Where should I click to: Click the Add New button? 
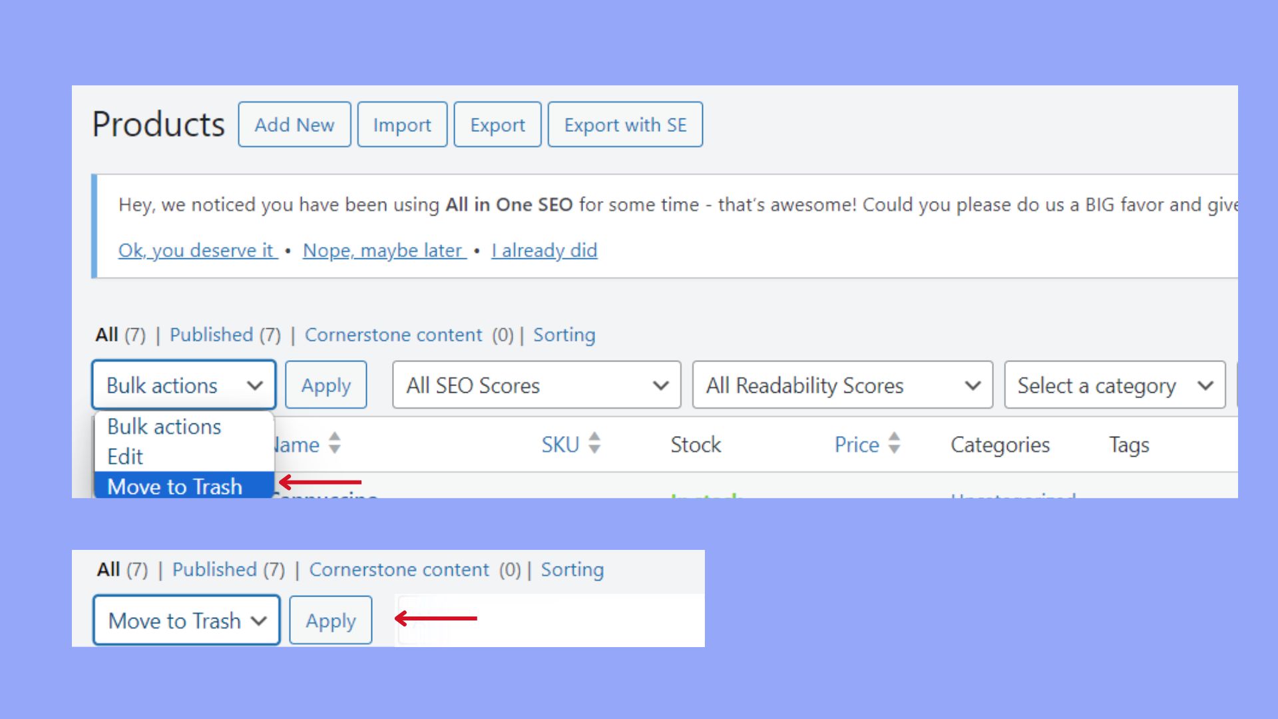pos(295,124)
